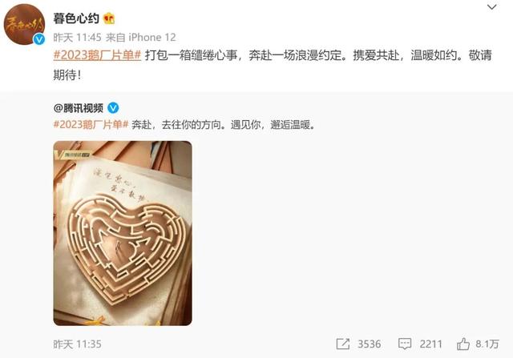Viewport: 513px width, 358px height.
Task: Click the 来自 iPhone 12 source text
Action: [x=141, y=38]
